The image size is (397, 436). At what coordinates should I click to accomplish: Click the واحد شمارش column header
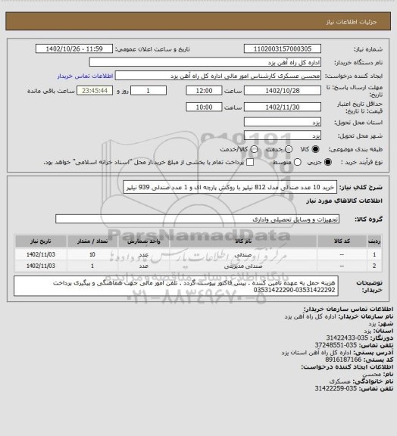coord(144,241)
